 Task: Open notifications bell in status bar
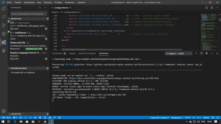point(218,118)
